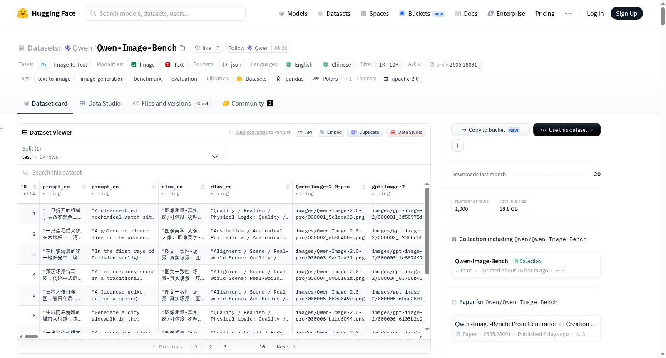Jump to page 10 of the table
The width and height of the screenshot is (666, 358).
pos(262,347)
